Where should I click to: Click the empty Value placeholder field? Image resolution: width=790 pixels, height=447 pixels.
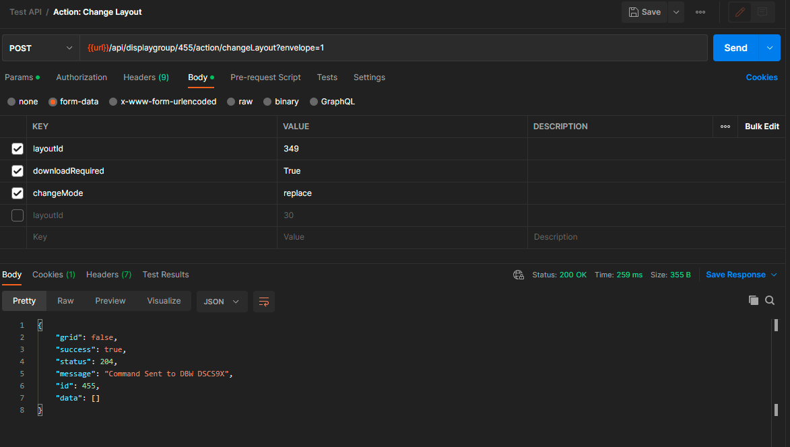(x=402, y=237)
